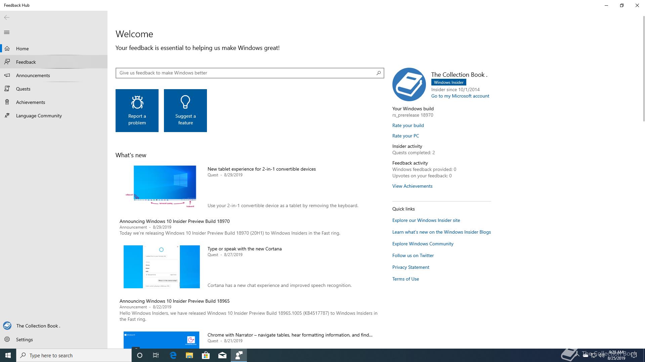645x362 pixels.
Task: Click the taskbar search box
Action: pyautogui.click(x=74, y=355)
